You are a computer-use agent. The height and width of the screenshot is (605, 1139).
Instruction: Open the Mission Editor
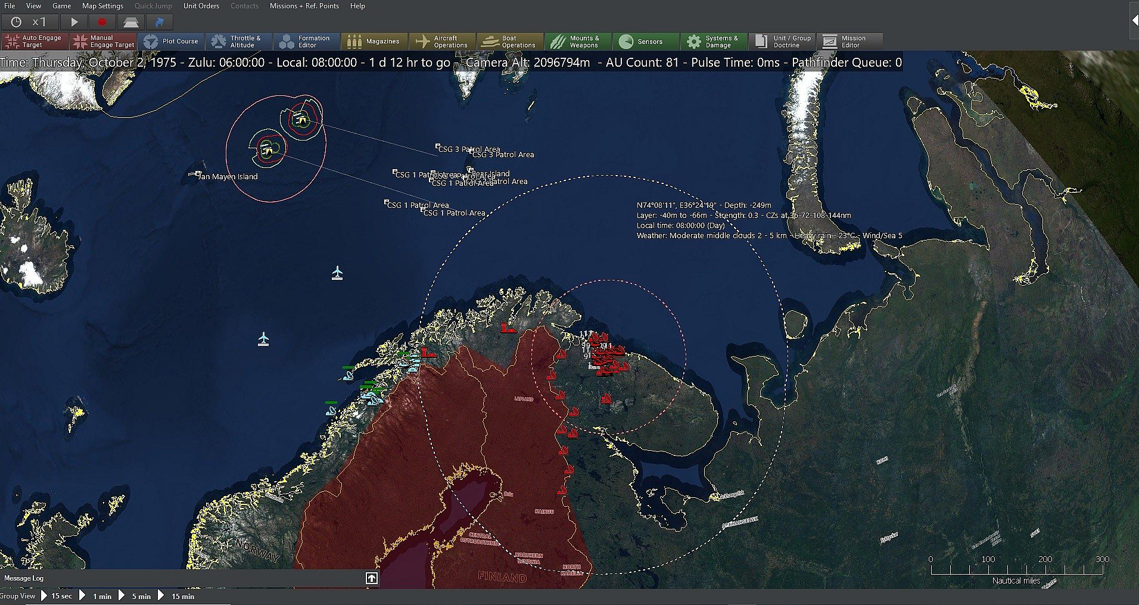(849, 41)
